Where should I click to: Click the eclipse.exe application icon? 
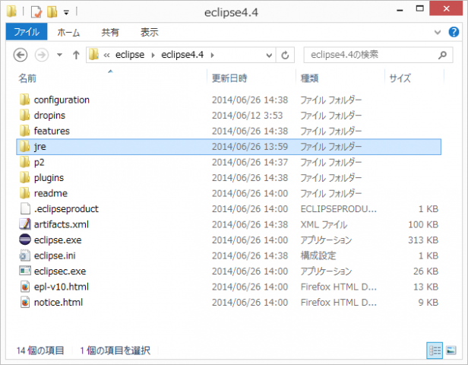click(x=25, y=240)
